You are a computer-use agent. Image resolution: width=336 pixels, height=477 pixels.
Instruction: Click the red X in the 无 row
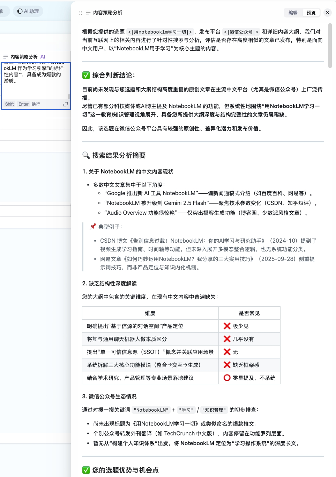tap(227, 352)
